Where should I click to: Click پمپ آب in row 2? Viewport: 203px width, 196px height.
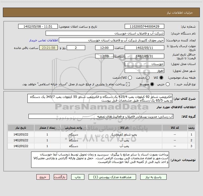point(124,140)
